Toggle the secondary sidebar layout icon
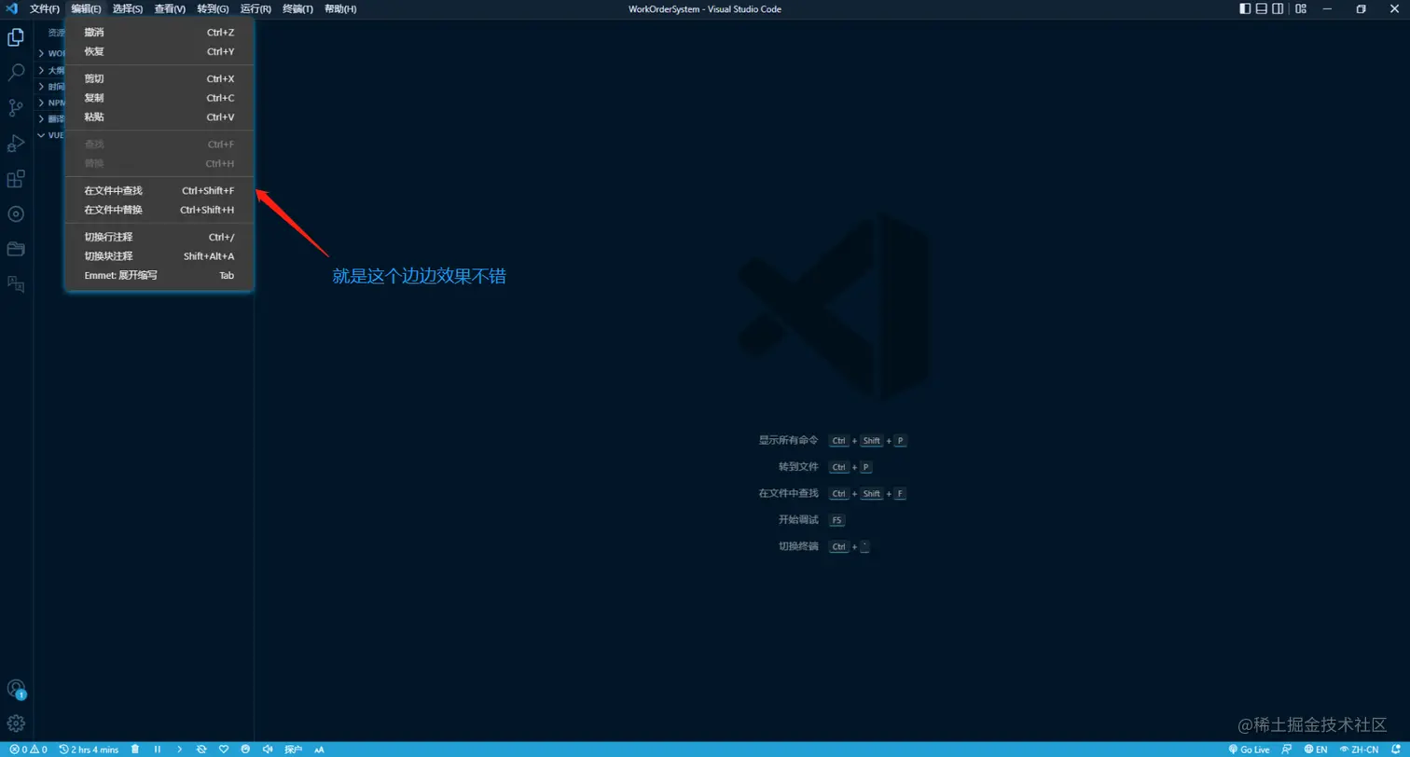The height and width of the screenshot is (757, 1410). coord(1278,8)
